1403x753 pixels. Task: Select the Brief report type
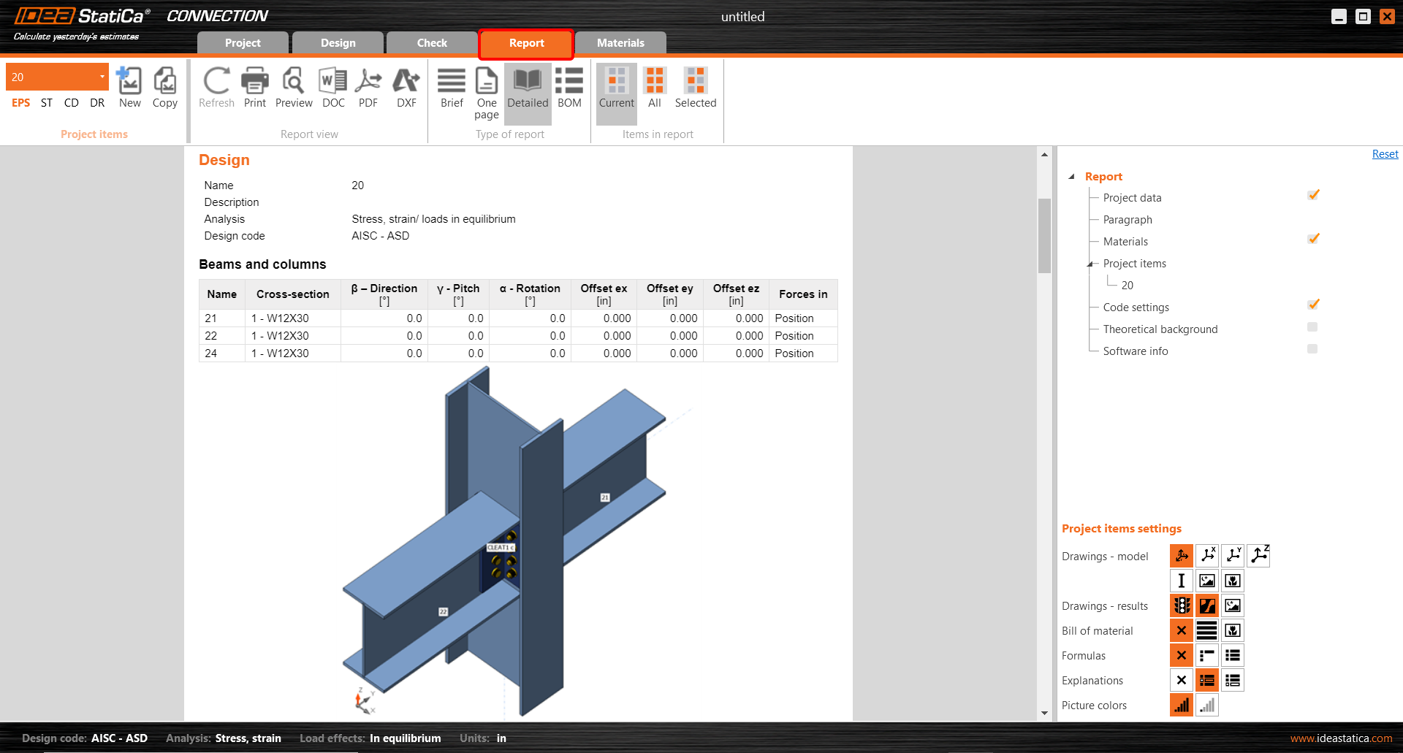pos(452,88)
